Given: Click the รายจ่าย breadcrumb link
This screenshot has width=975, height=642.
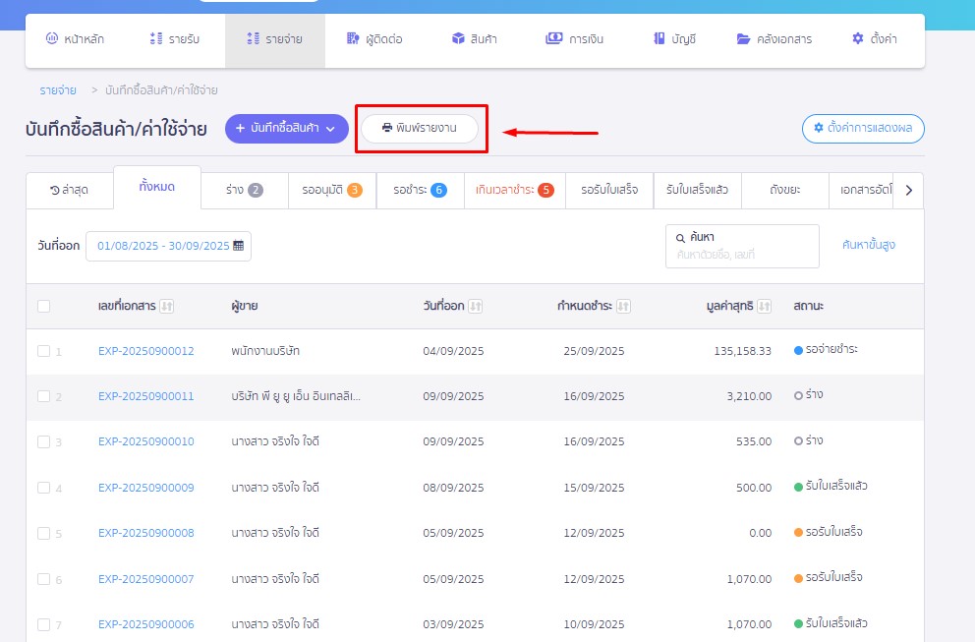Looking at the screenshot, I should (58, 90).
